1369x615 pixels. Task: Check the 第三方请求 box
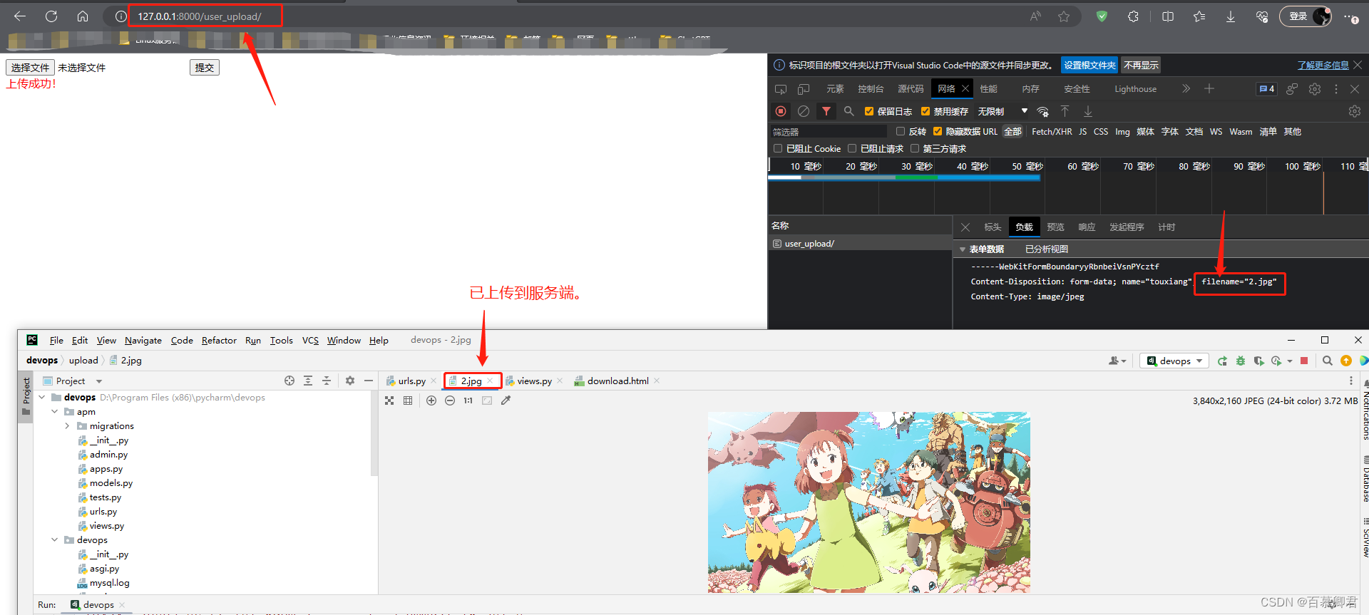pyautogui.click(x=915, y=148)
